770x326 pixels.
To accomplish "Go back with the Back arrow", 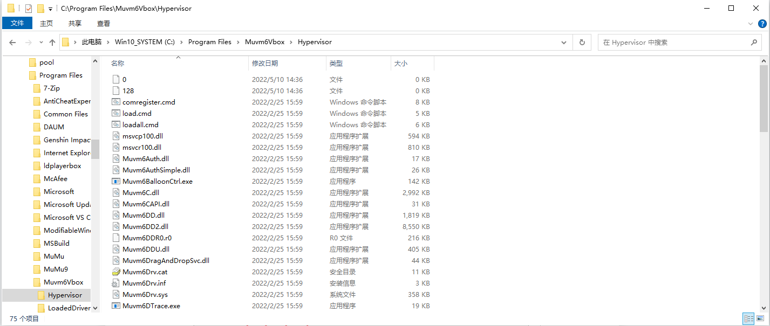I will point(12,42).
